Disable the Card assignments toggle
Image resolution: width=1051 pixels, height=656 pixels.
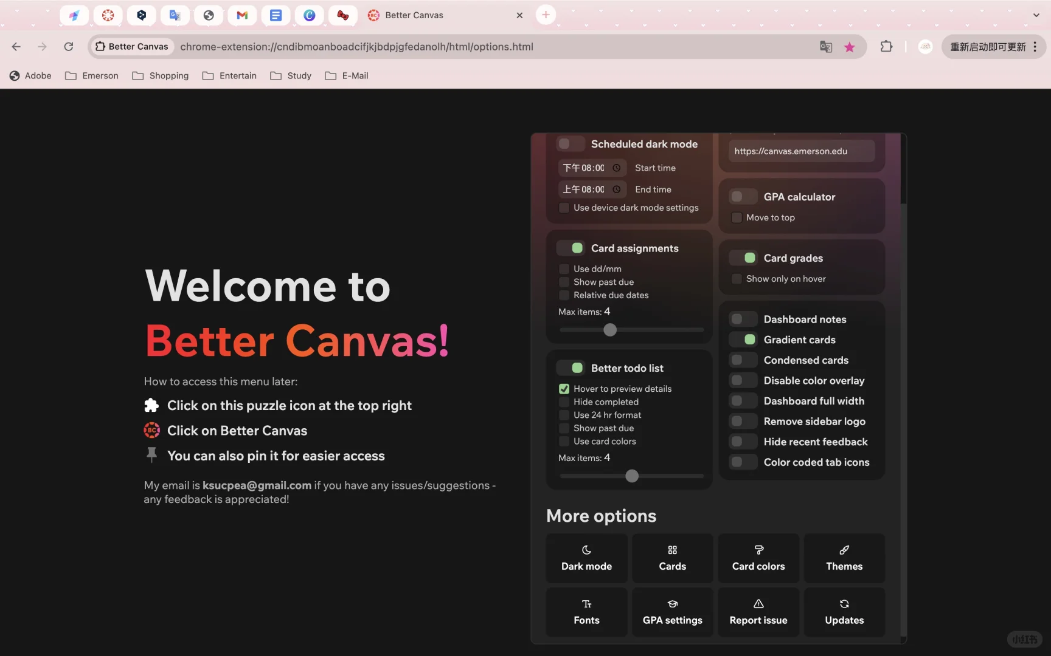[x=571, y=248]
